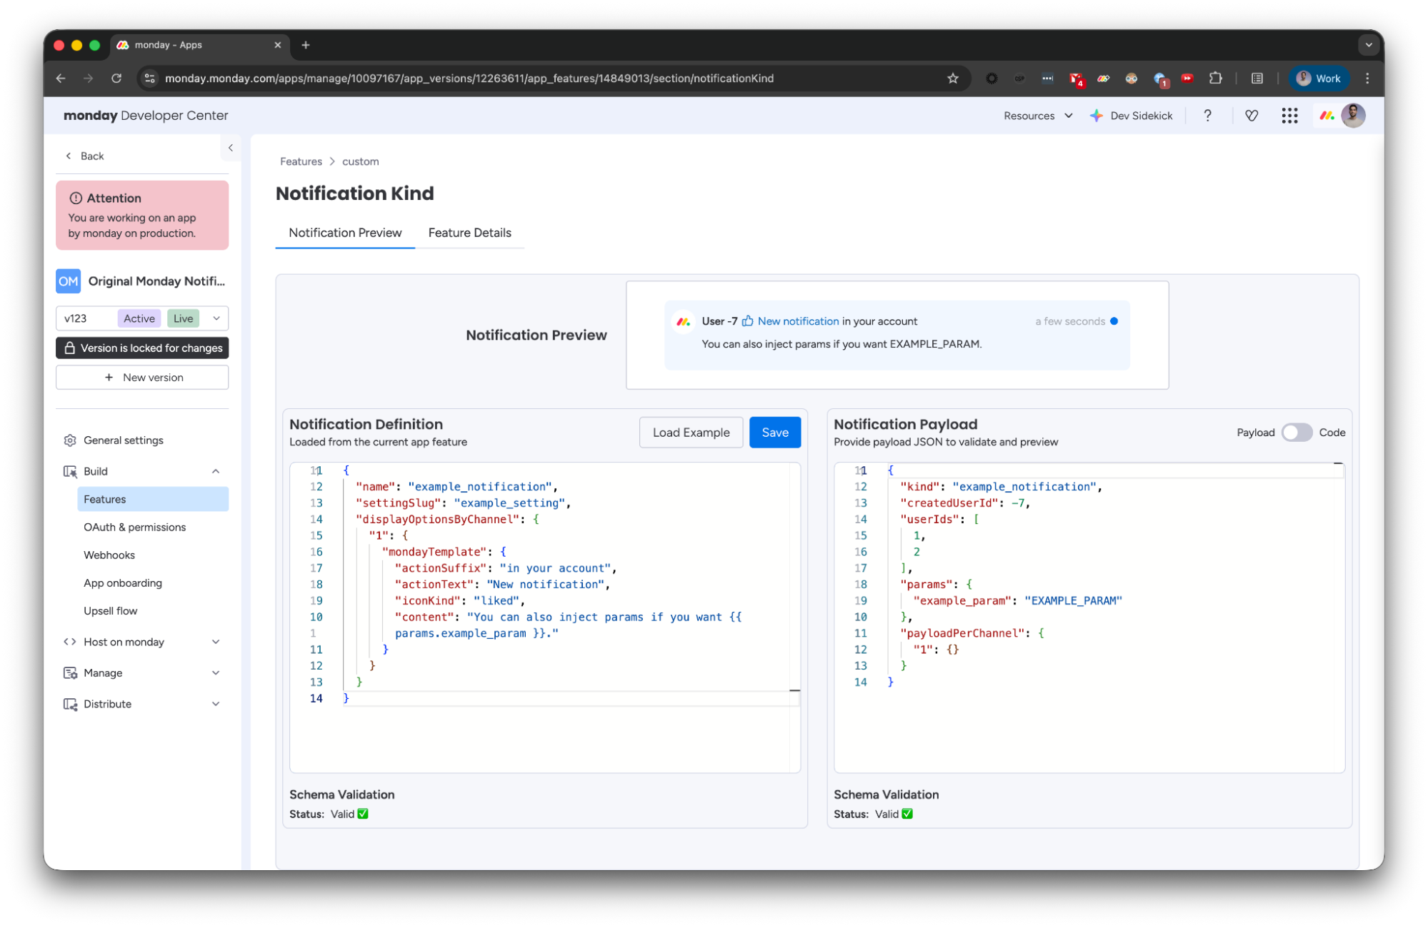Open Chrome three-dot menu
Viewport: 1428px width, 928px height.
1367,79
